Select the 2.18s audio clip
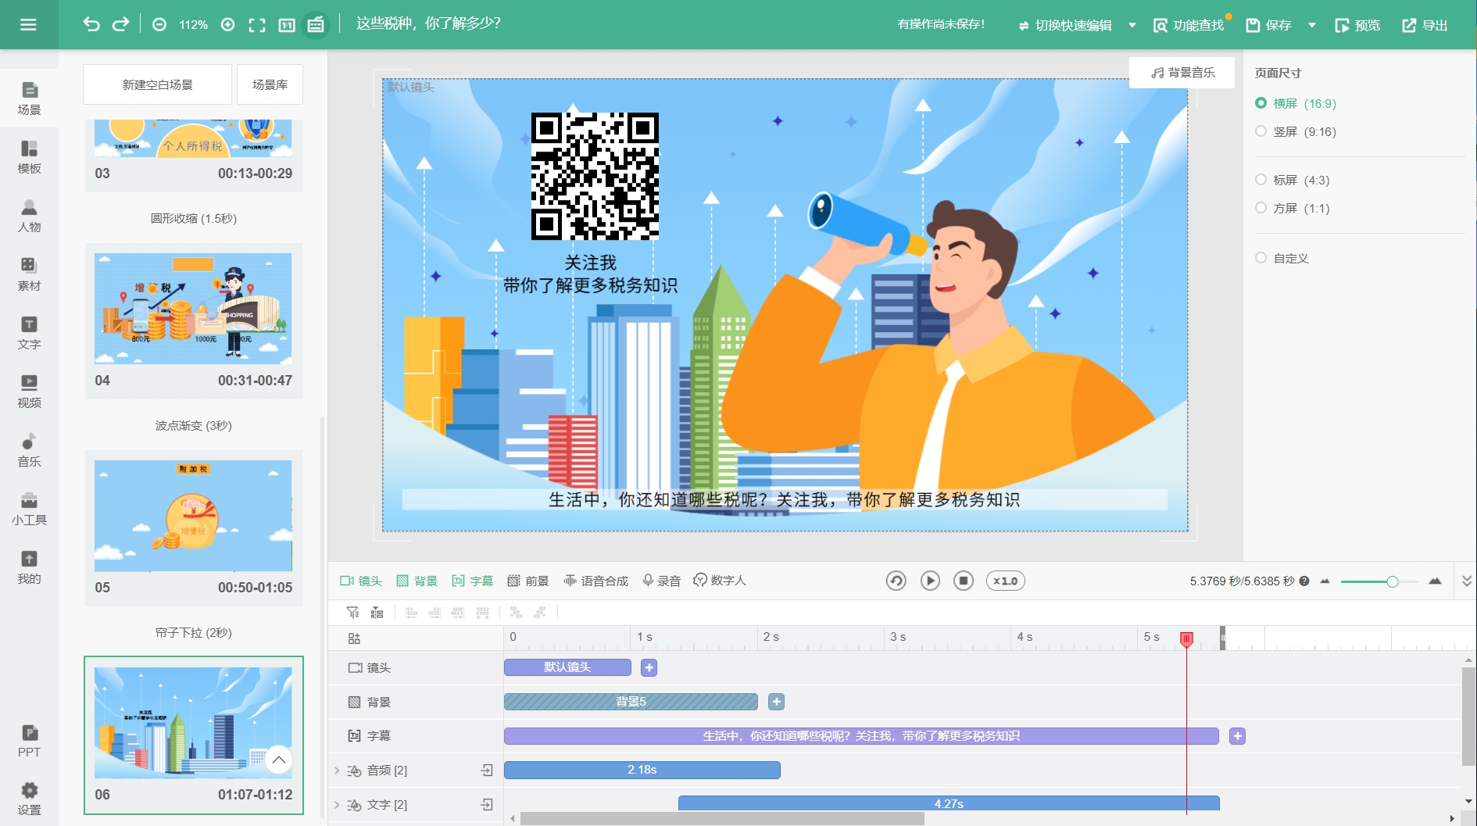Screen dimensions: 1477x826 coord(642,771)
